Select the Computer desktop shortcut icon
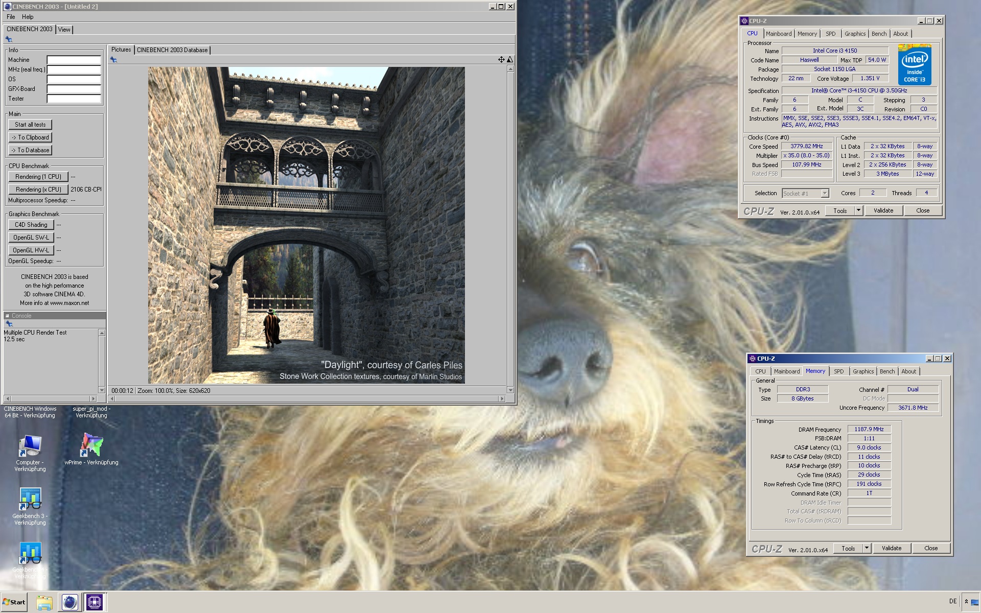This screenshot has height=613, width=981. (x=30, y=446)
